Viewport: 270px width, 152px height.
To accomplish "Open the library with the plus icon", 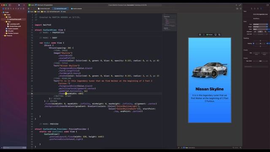I will 236,5.
